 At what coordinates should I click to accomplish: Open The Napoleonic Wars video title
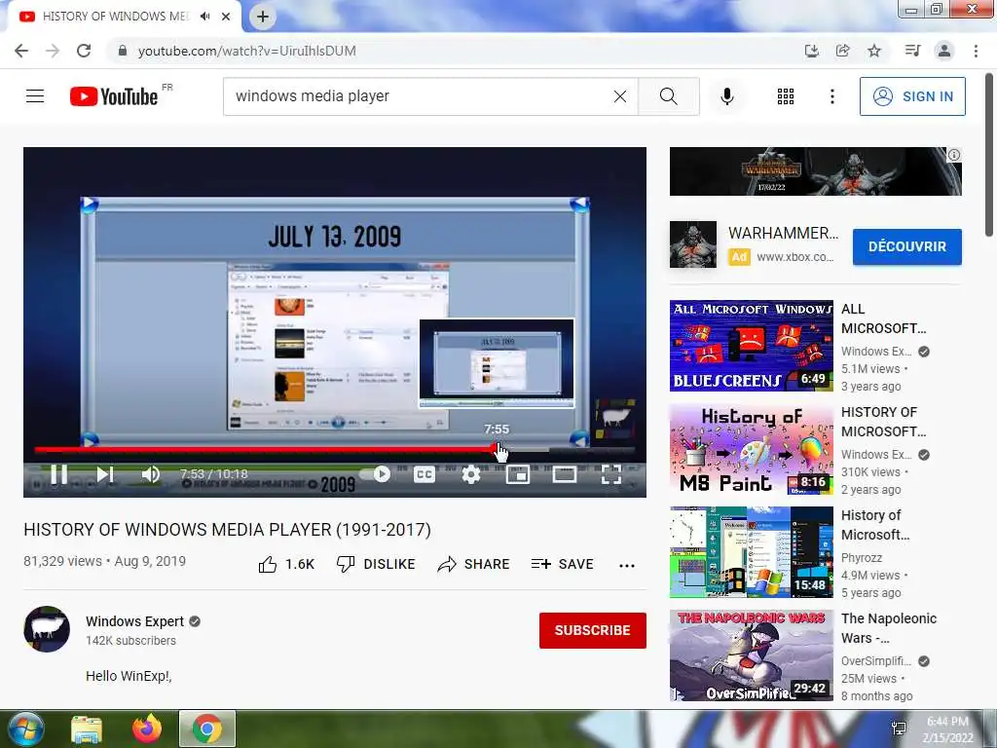tap(888, 628)
